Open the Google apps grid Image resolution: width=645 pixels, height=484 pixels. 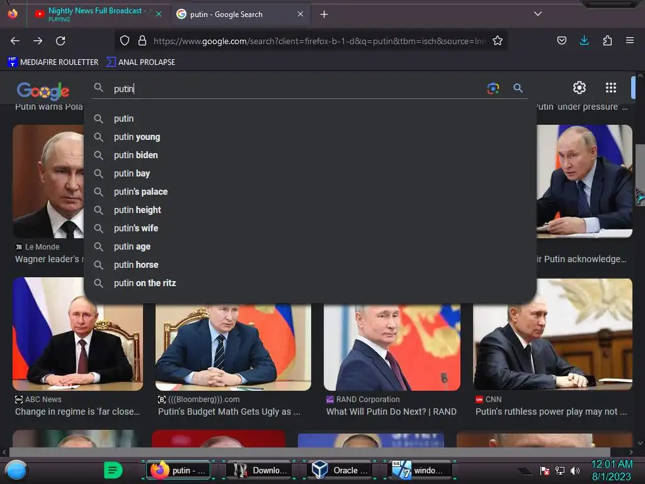[x=611, y=88]
